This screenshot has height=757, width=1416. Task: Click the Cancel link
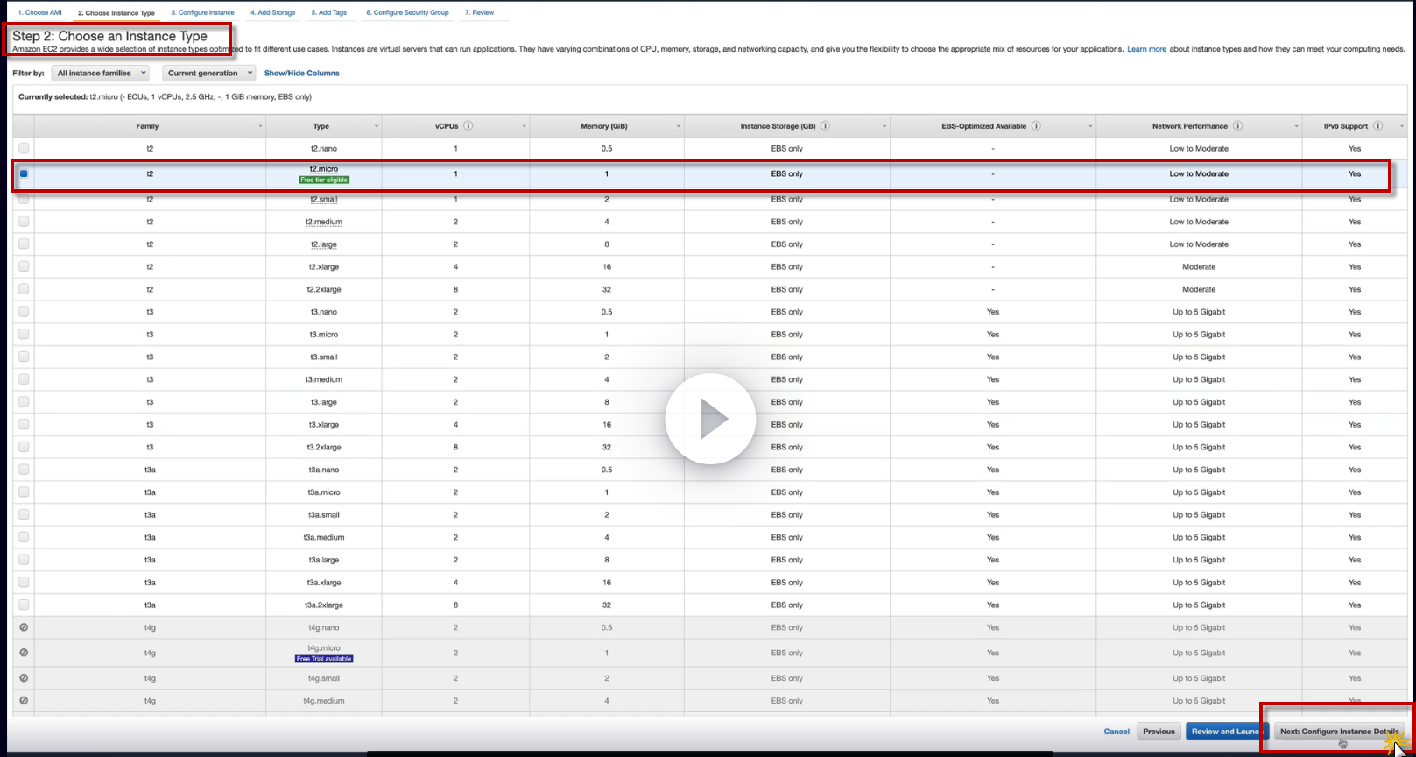tap(1117, 732)
